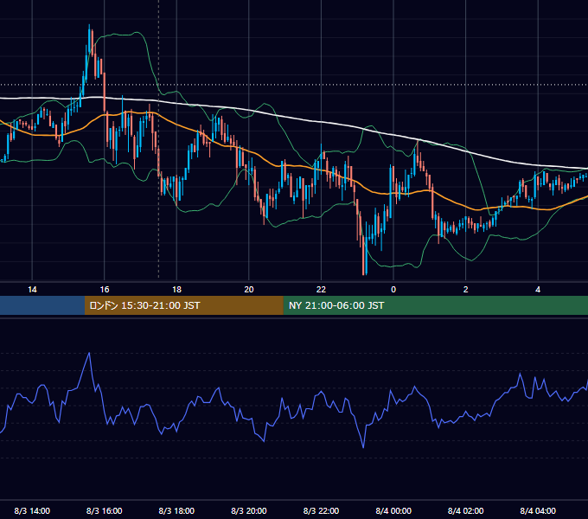Click the oscillator's highest peak near 16:00

coord(89,353)
